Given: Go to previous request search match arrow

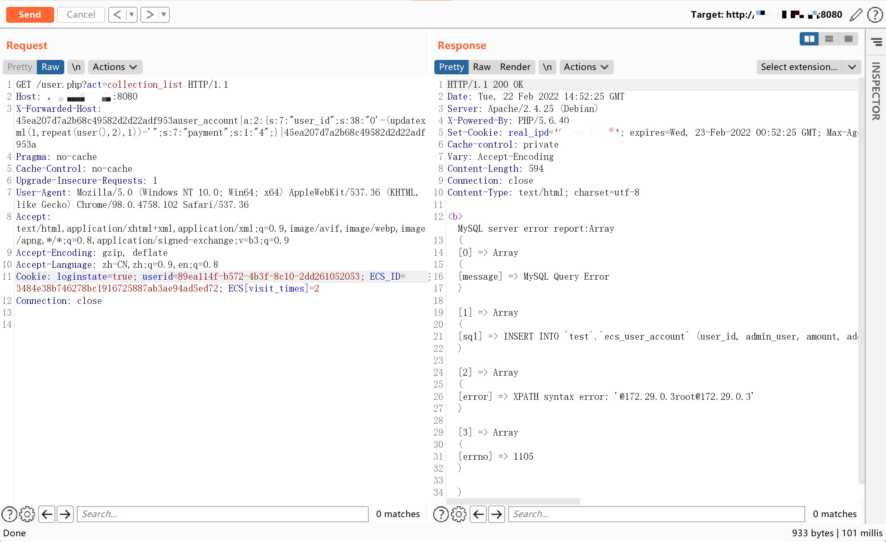Looking at the screenshot, I should click(x=47, y=514).
